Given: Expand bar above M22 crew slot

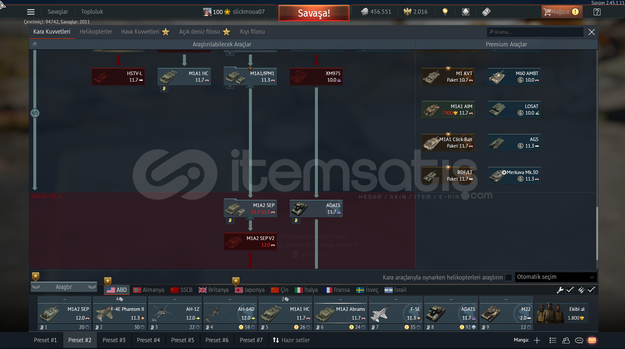Looking at the screenshot, I should tap(506, 299).
